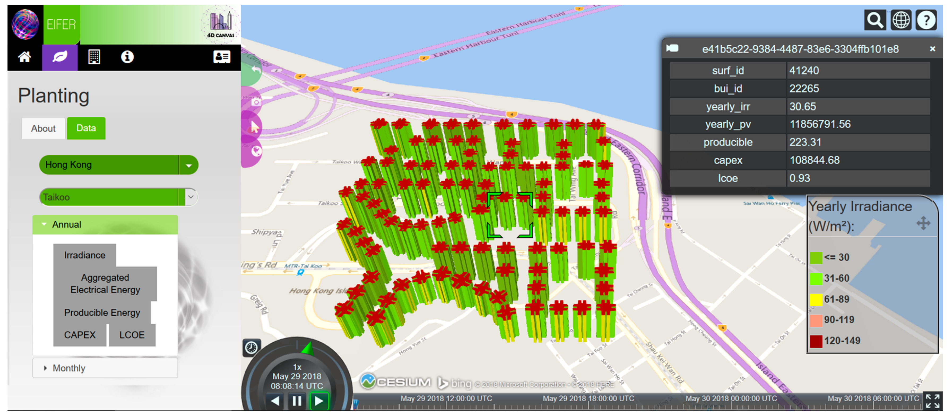This screenshot has height=419, width=950.
Task: Select the Producible Energy layer
Action: click(x=102, y=312)
